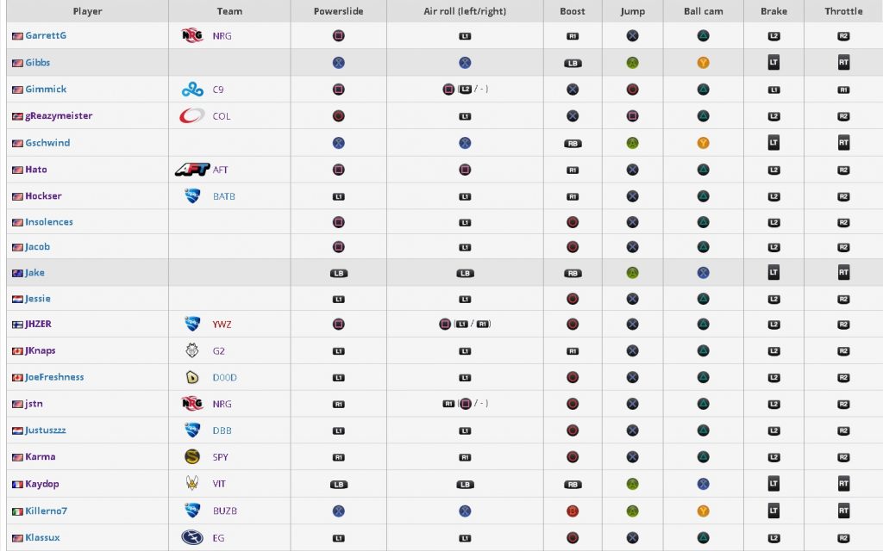Open the gReazymeister player link
This screenshot has height=551, width=883.
tap(59, 116)
